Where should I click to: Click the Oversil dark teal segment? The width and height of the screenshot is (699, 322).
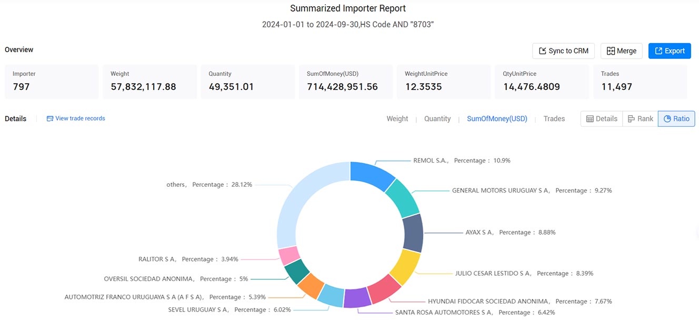tap(296, 270)
